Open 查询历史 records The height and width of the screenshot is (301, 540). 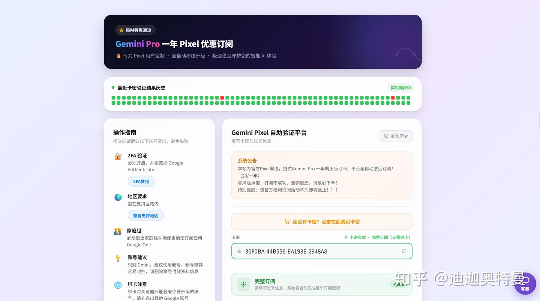click(396, 136)
